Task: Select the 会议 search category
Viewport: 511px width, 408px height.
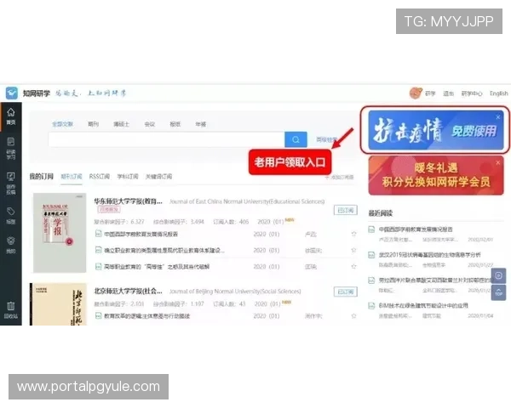Action: (150, 124)
